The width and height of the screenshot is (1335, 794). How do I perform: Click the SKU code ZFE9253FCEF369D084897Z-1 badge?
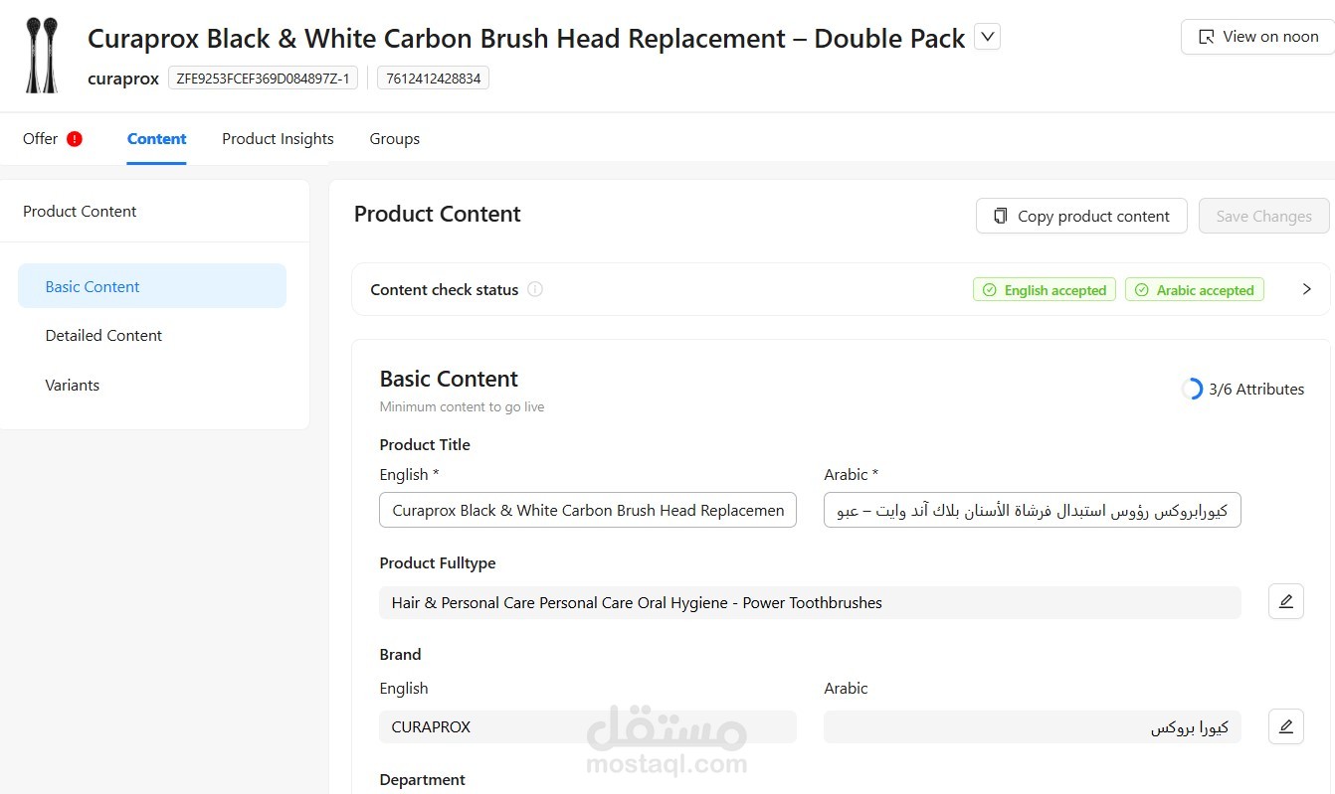click(263, 79)
